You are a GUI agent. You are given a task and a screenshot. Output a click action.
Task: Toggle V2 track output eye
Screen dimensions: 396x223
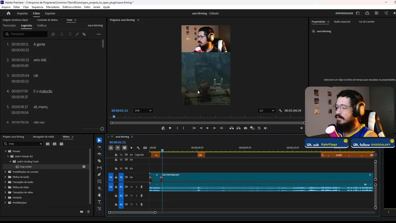(x=131, y=168)
